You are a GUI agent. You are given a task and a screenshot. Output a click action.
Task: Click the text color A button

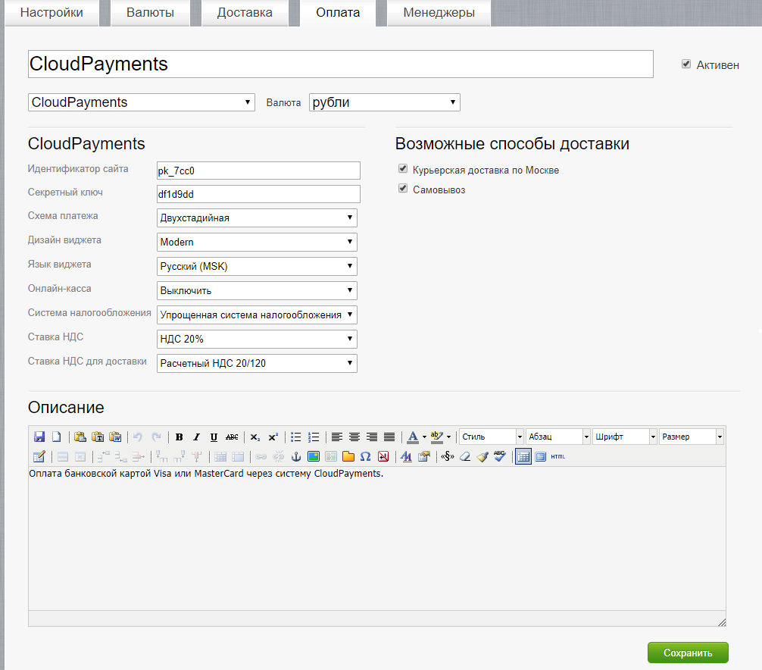[413, 437]
